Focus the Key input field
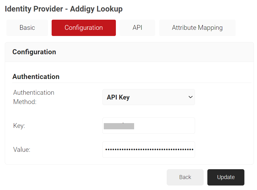This screenshot has height=190, width=257. click(148, 126)
